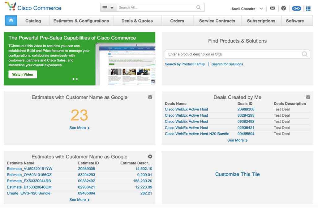The height and width of the screenshot is (208, 318).
Task: Open deal ID 83294293
Action: pos(246,115)
